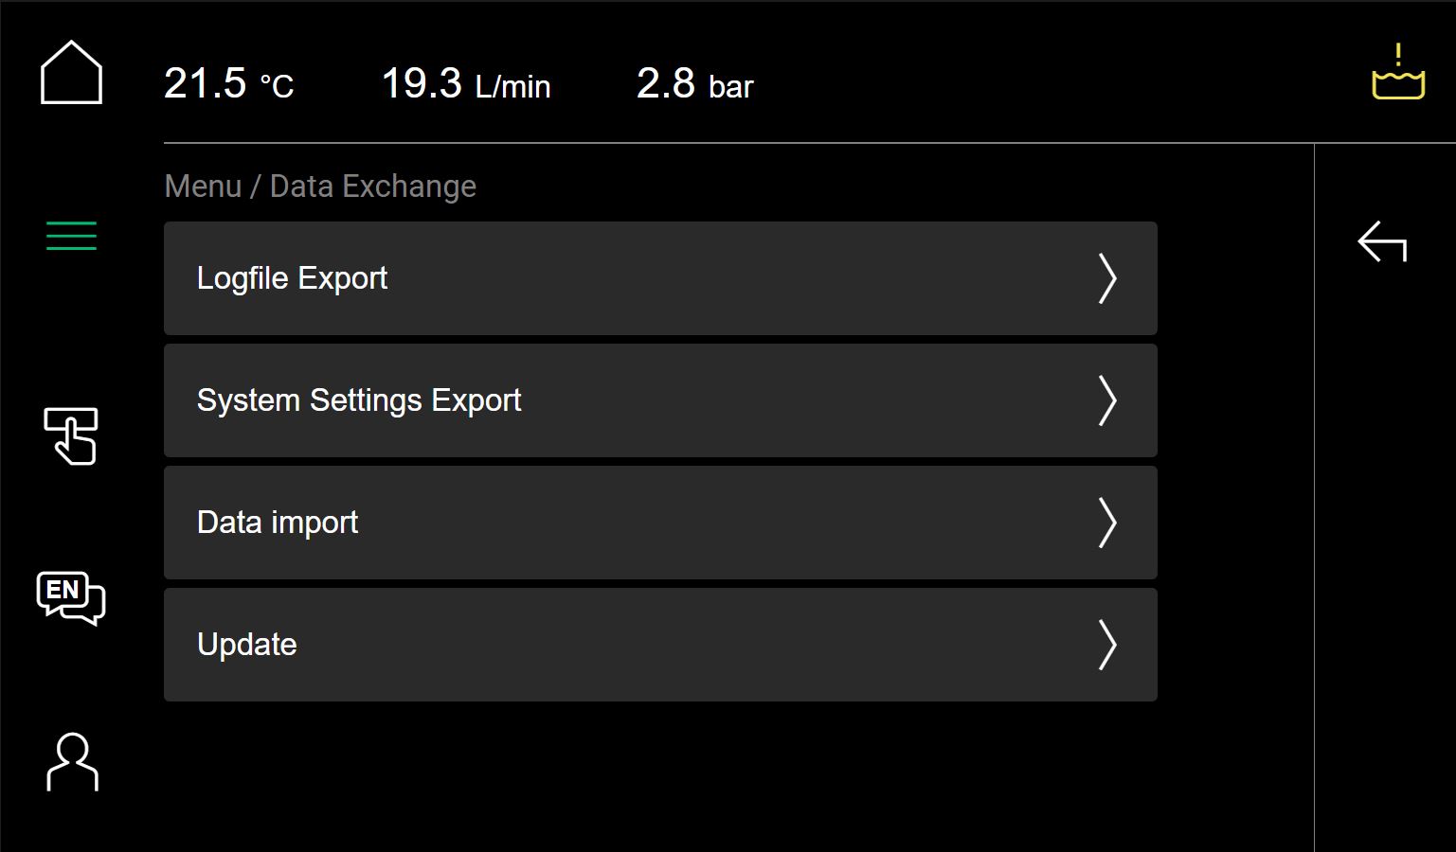Go back using the return arrow icon
1456x852 pixels.
(x=1382, y=241)
